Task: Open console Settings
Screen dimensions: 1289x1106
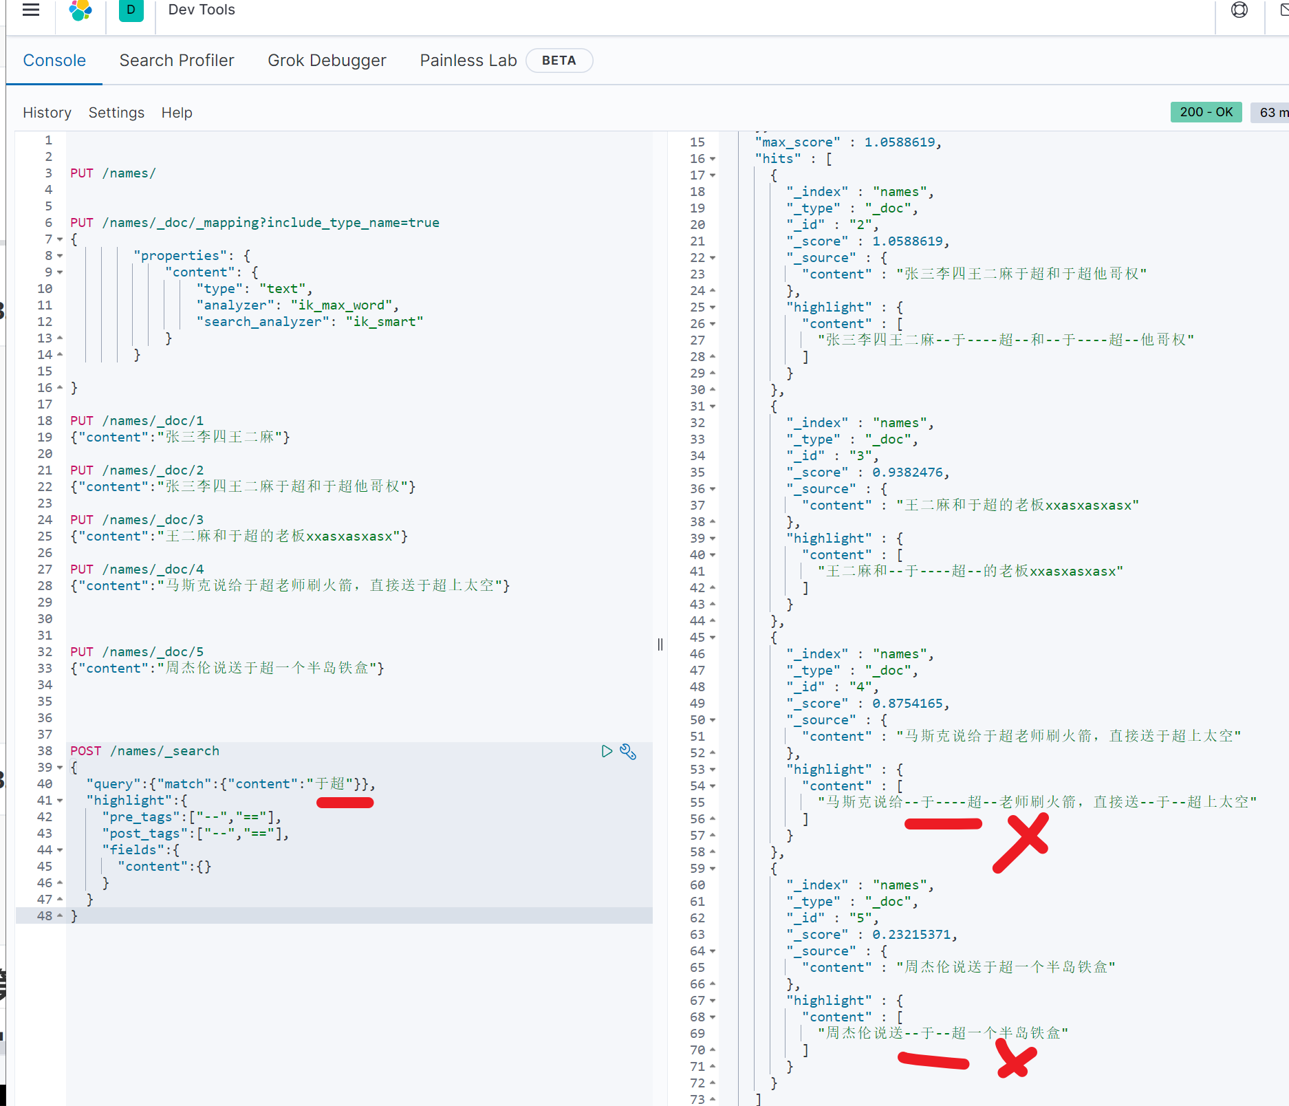Action: [116, 113]
